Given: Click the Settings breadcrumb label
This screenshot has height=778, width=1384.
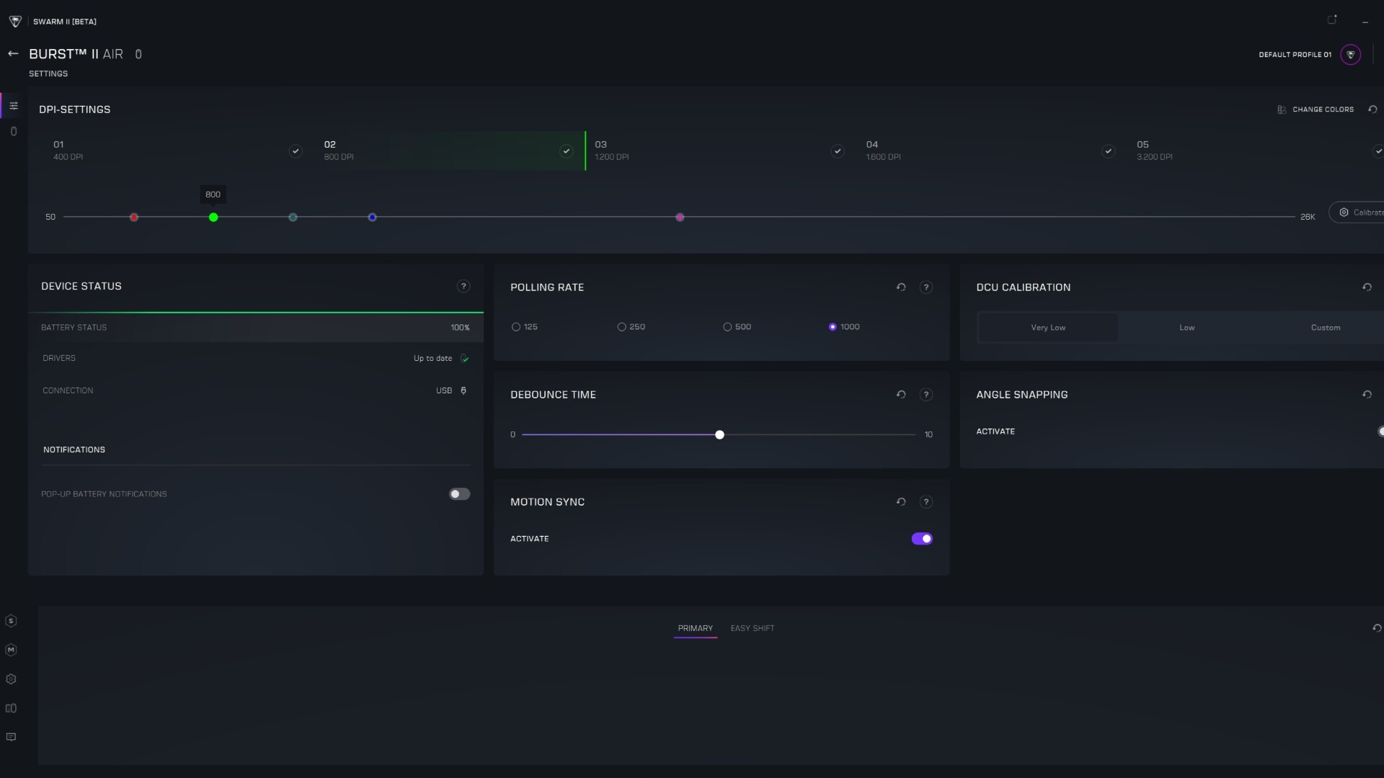Looking at the screenshot, I should (48, 74).
